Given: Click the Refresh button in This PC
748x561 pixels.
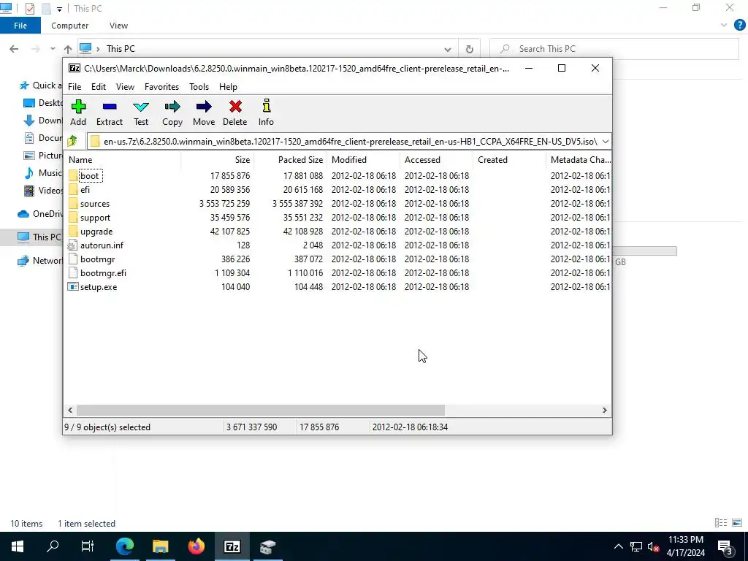Looking at the screenshot, I should click(470, 49).
